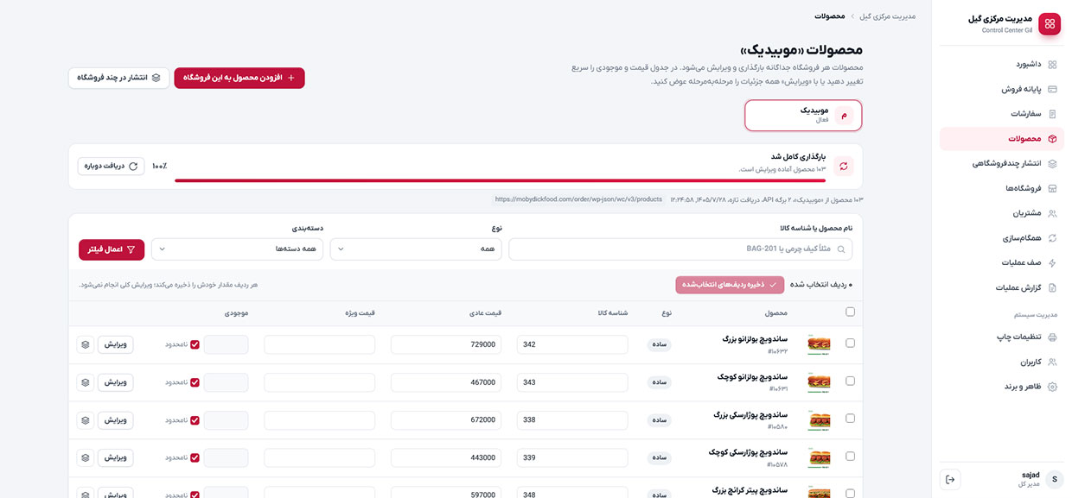Click the layers icon in the SKU 342 row
Viewport: 1072px width, 498px height.
coord(85,344)
